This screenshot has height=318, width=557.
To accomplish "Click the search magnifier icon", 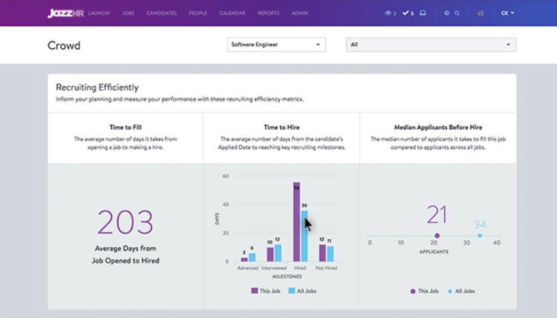I will click(457, 13).
